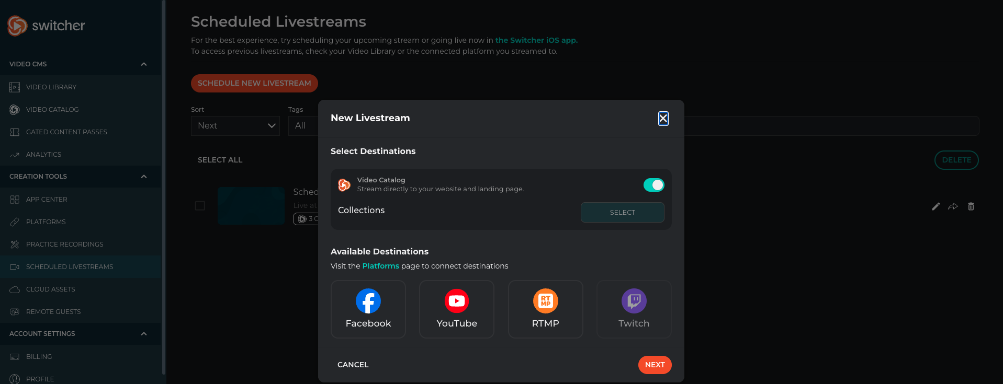Go to Analytics menu item
The image size is (1003, 384).
[81, 155]
